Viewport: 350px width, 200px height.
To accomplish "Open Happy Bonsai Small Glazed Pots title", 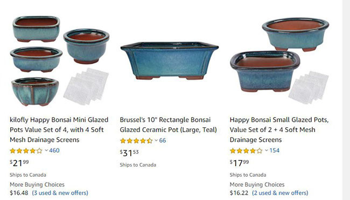I will point(279,129).
